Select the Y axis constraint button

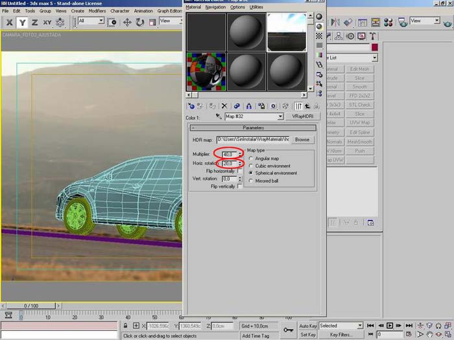(x=23, y=22)
